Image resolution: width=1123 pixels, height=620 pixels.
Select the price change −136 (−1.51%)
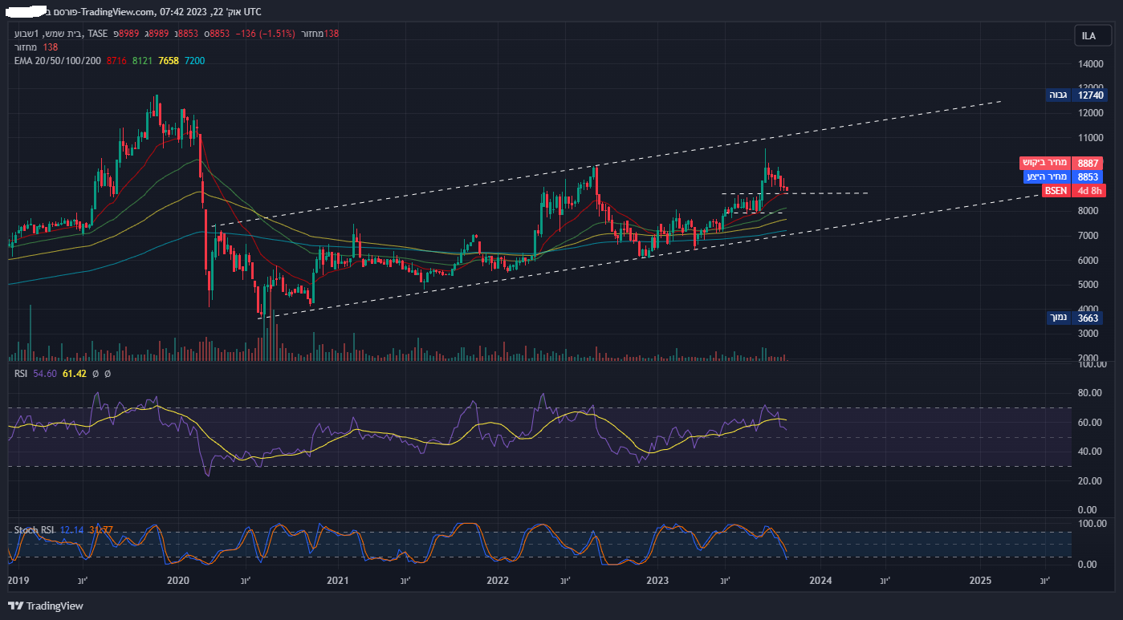[x=267, y=33]
